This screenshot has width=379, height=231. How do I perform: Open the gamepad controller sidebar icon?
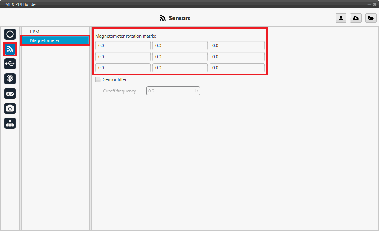tap(10, 94)
